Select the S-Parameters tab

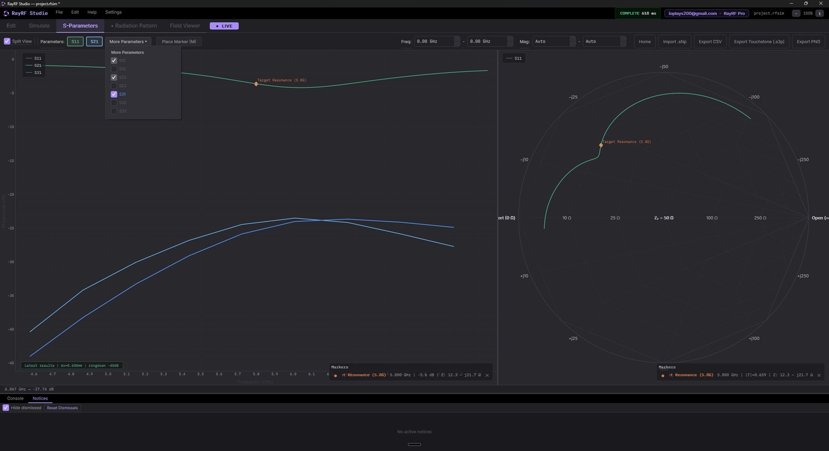point(80,26)
